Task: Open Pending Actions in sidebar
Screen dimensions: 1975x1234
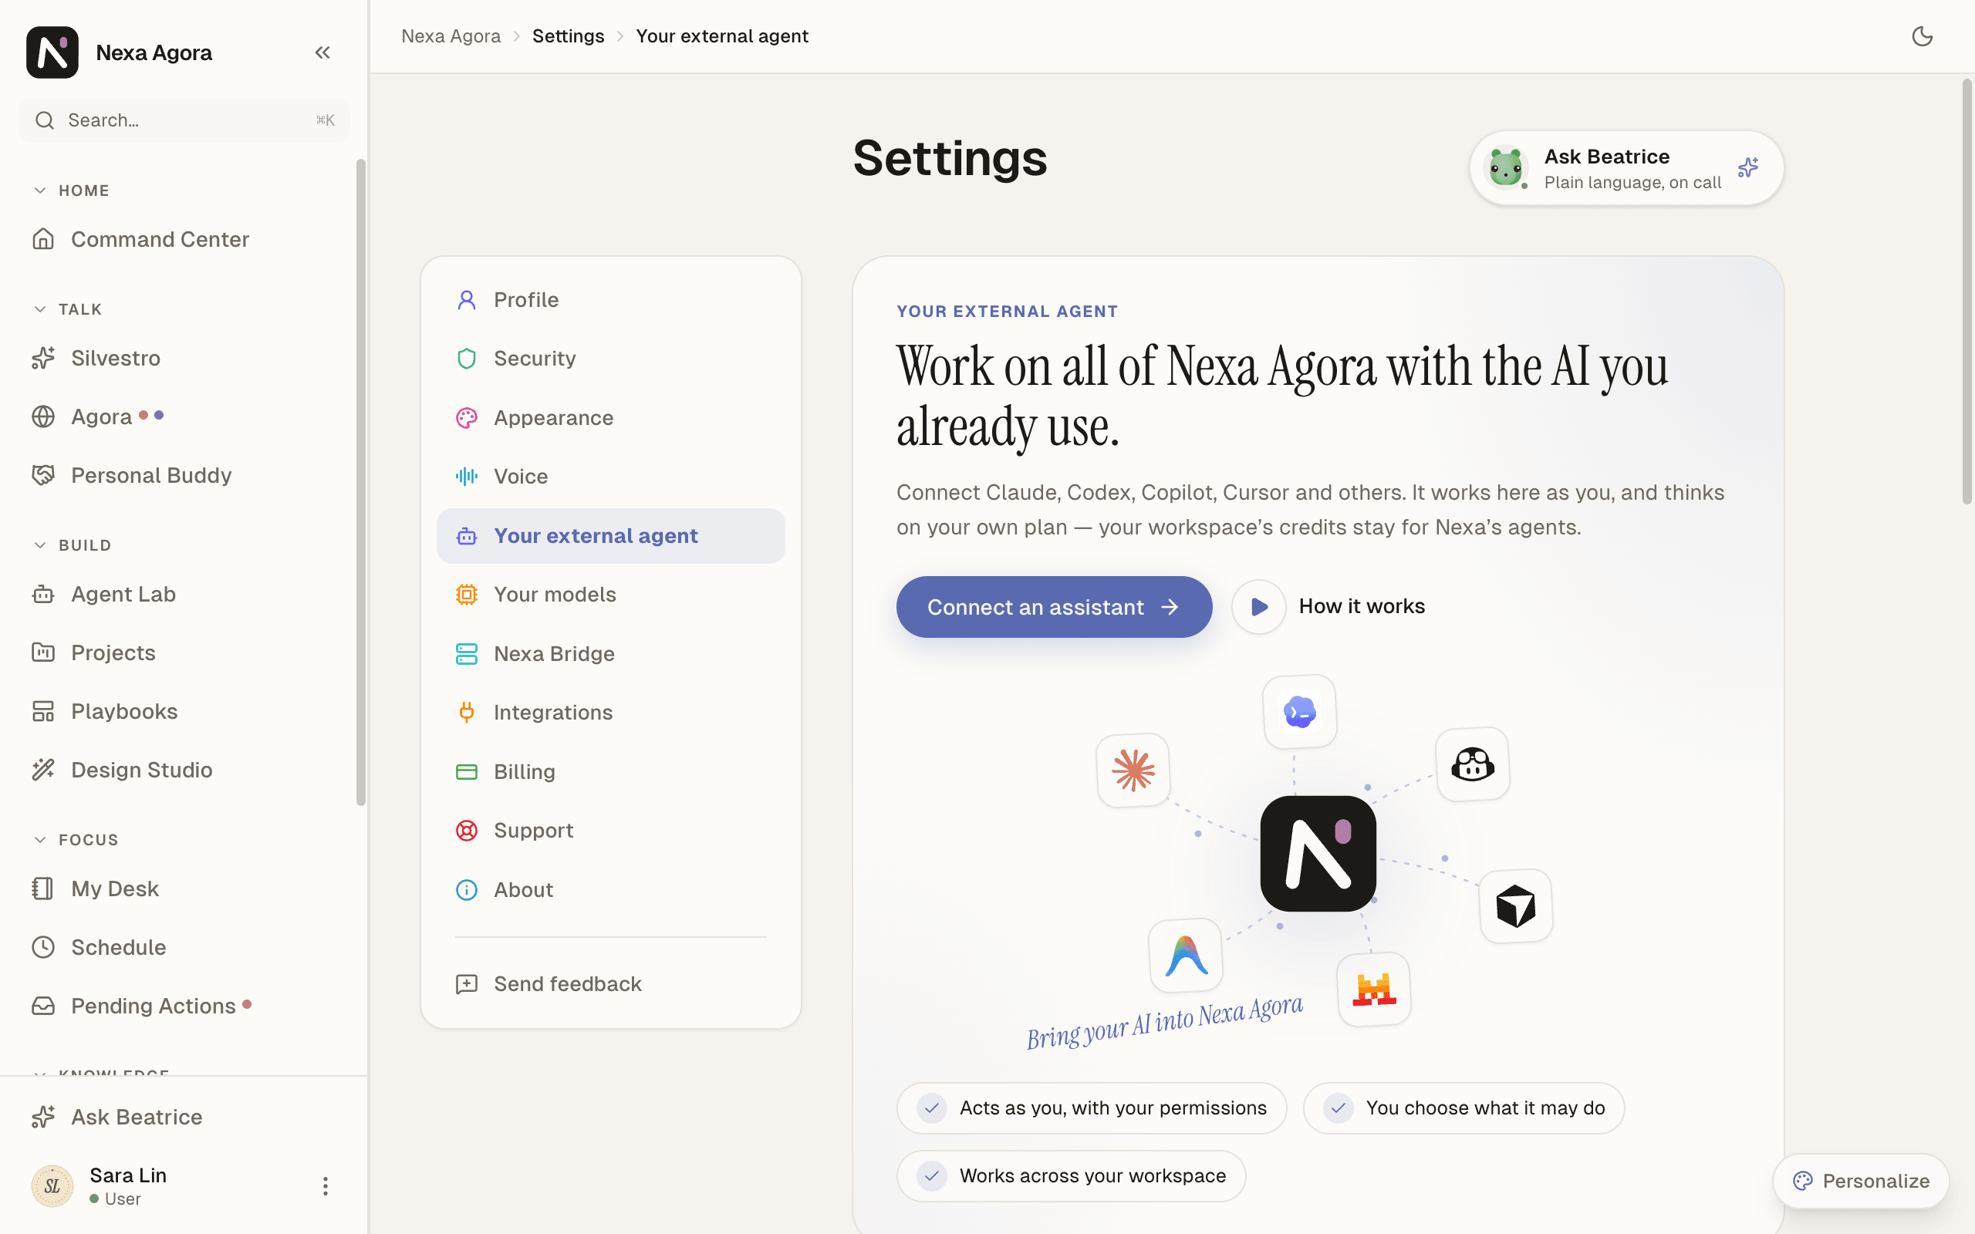Action: [x=184, y=1006]
